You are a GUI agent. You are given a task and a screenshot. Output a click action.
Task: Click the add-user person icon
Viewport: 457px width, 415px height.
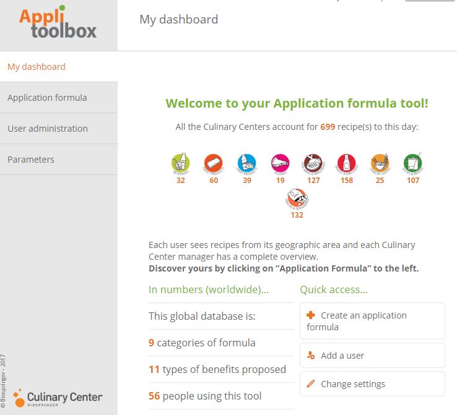[311, 355]
